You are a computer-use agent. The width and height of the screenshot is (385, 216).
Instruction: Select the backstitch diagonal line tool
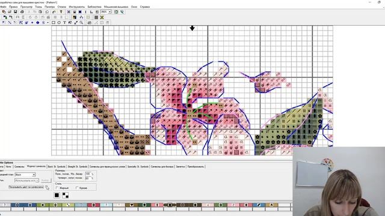pos(10,23)
